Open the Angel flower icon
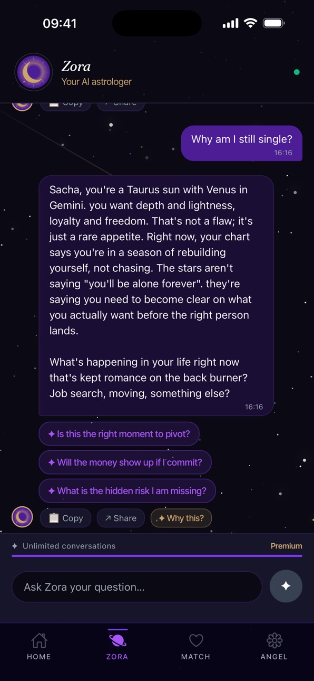This screenshot has height=681, width=314. (x=274, y=641)
